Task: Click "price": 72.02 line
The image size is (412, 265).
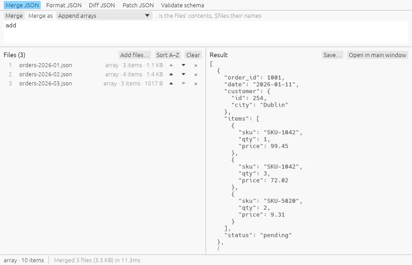Action: point(263,180)
